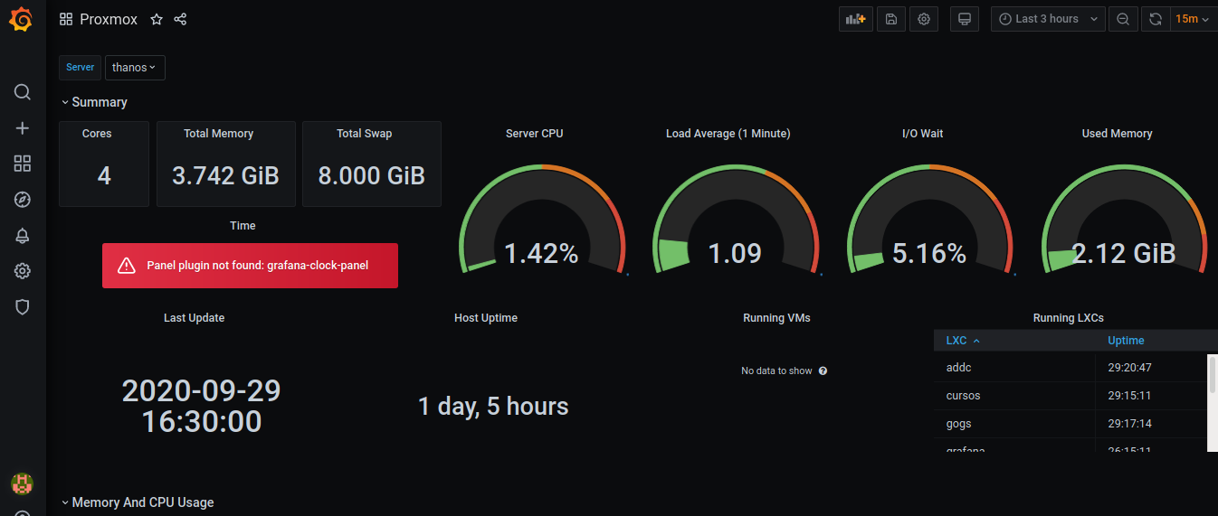Click the Running LXCs panel title
The height and width of the screenshot is (516, 1218).
tap(1068, 318)
